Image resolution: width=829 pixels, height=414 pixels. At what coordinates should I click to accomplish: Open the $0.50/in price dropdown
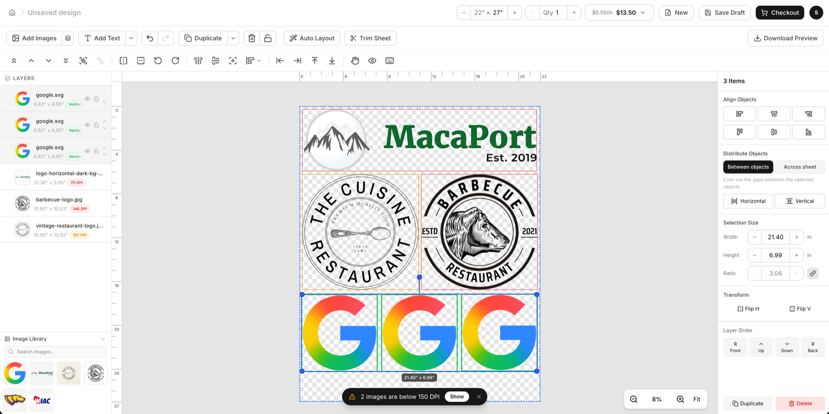coord(619,12)
